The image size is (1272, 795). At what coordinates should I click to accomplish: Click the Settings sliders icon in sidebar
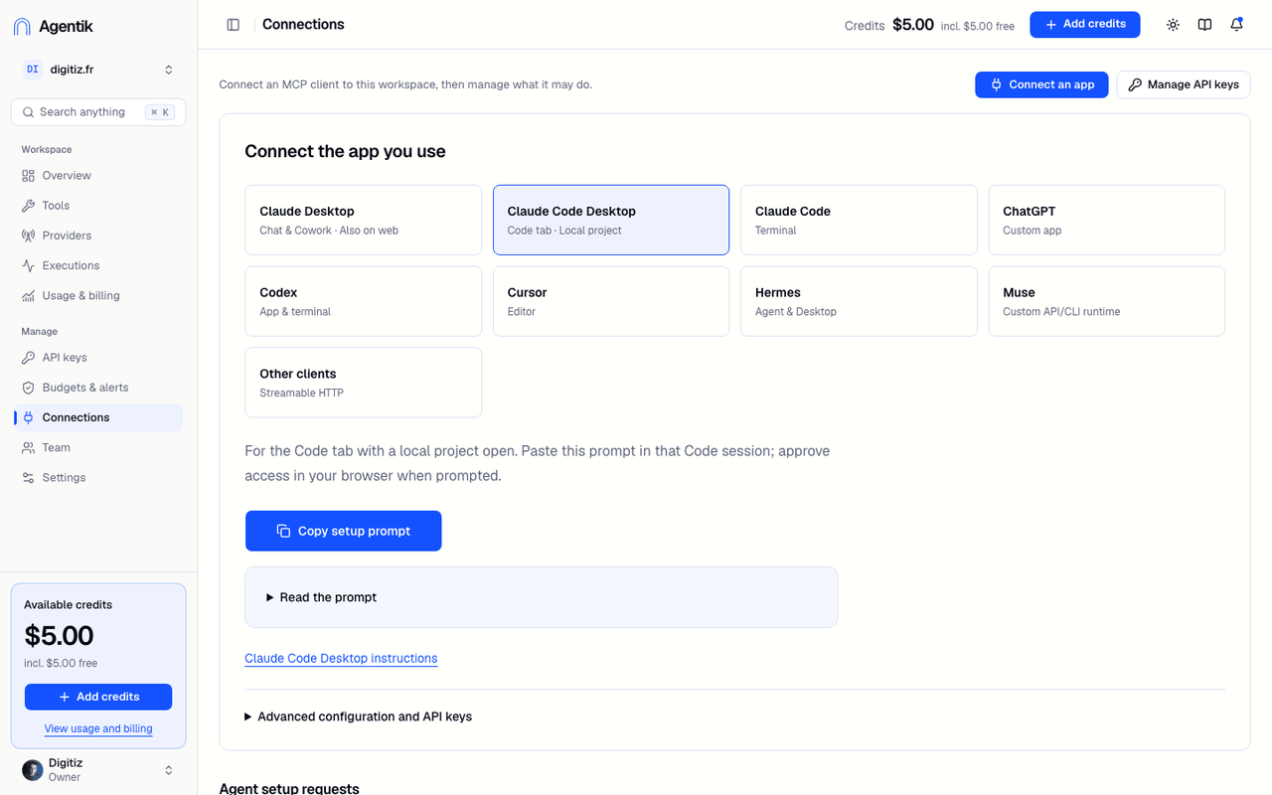(28, 478)
